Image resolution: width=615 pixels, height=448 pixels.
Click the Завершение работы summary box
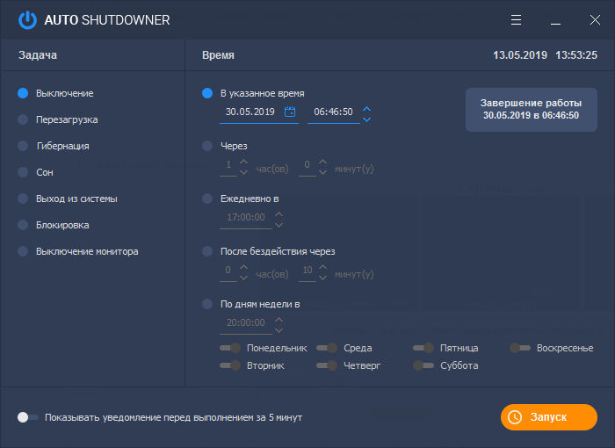point(531,109)
